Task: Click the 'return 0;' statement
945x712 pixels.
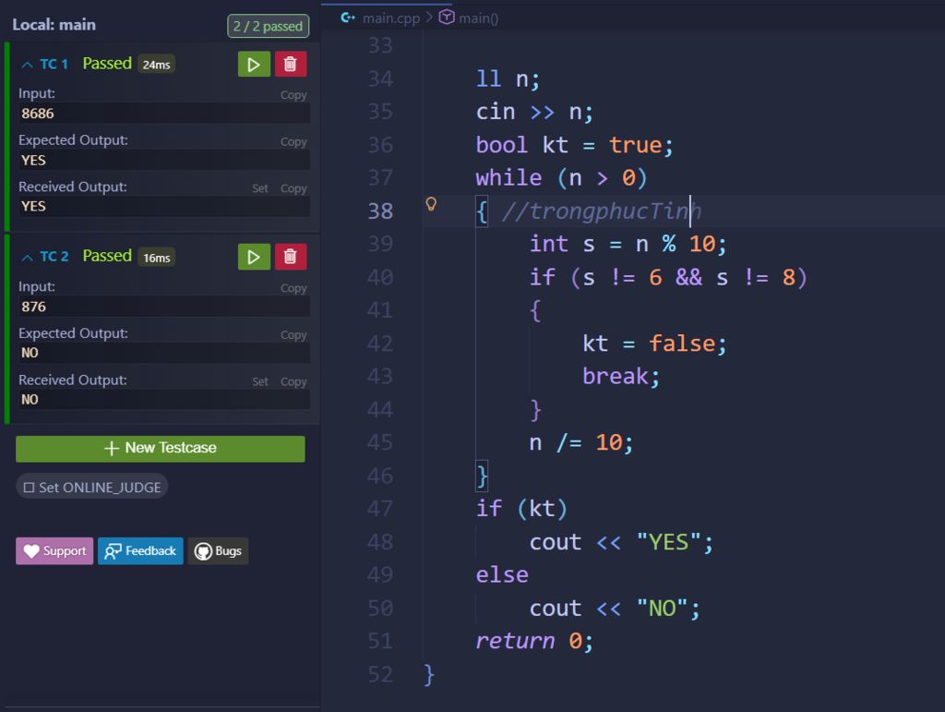Action: tap(534, 641)
